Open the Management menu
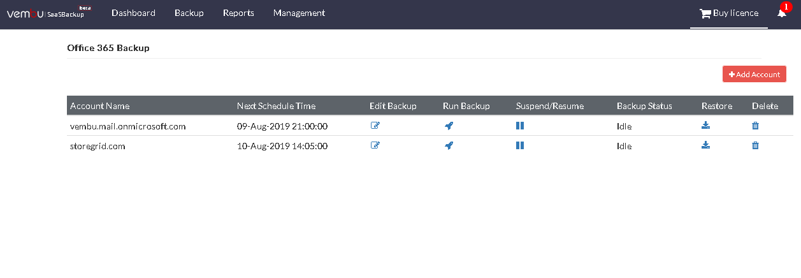Screen dimensions: 801x278 click(299, 13)
